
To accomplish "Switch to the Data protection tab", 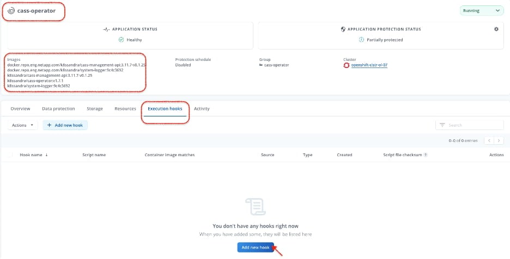I will (x=58, y=108).
